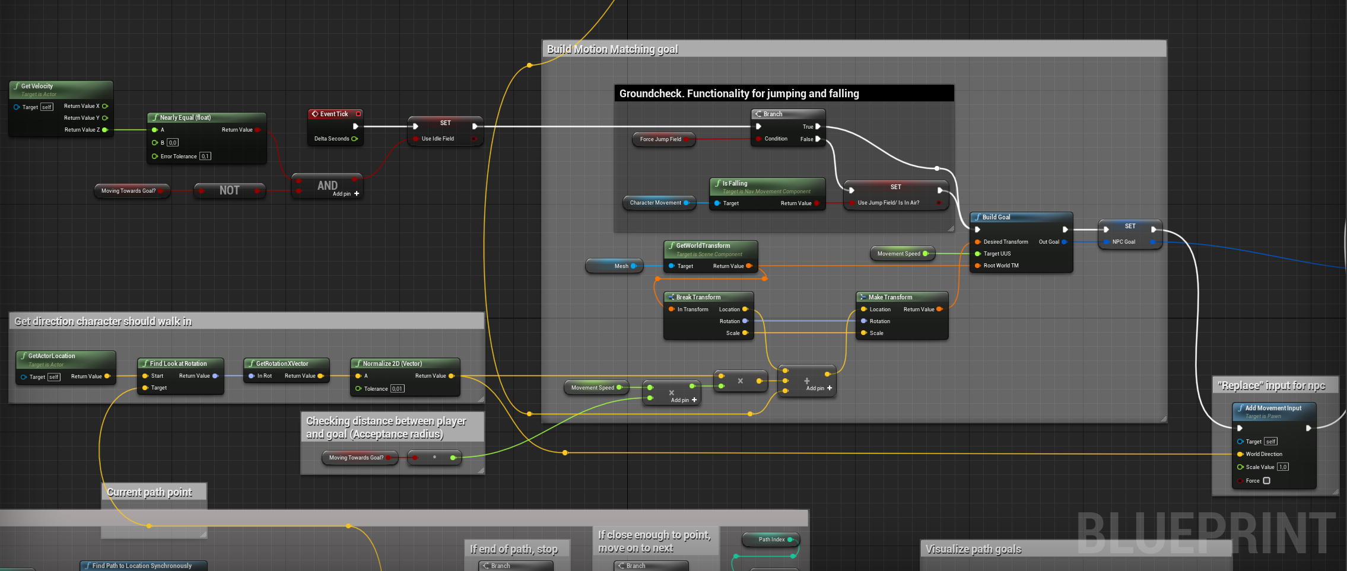
Task: Click the Delta Seconds output pin
Action: pyautogui.click(x=354, y=139)
